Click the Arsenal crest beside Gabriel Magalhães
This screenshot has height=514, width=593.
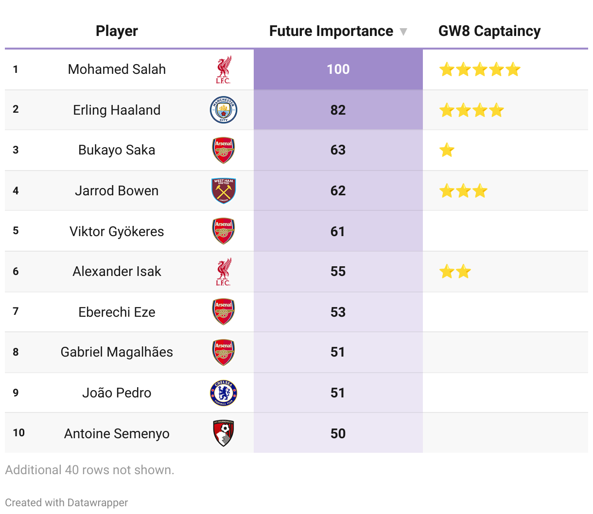pos(224,352)
